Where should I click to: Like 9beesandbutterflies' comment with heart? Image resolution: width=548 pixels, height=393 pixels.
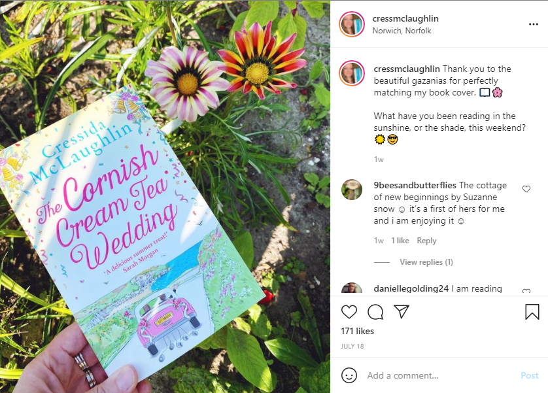(526, 189)
